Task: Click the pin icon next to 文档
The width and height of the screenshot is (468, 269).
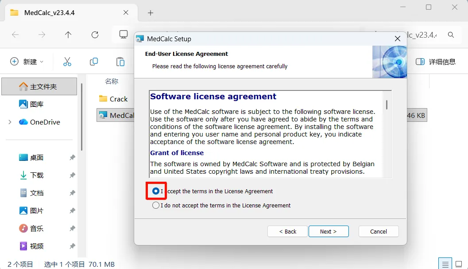Action: 72,193
